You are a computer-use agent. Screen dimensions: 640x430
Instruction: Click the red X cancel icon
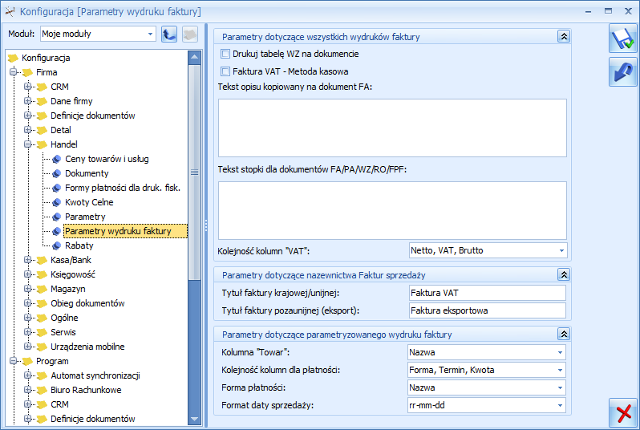(623, 412)
